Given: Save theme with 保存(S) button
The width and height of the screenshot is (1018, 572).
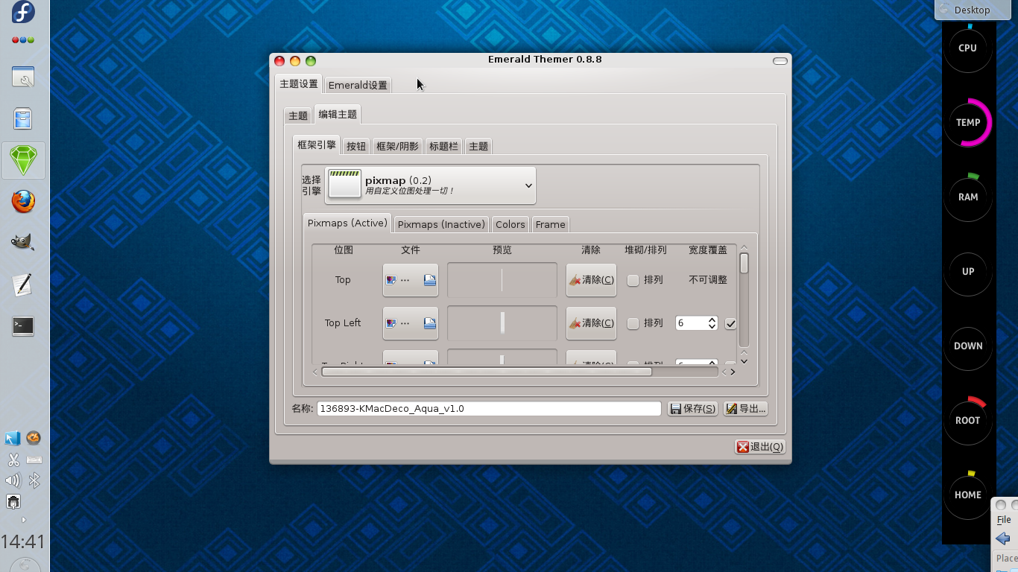Looking at the screenshot, I should (692, 408).
